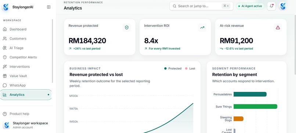Open AI Triage in the sidebar

pos(26,48)
